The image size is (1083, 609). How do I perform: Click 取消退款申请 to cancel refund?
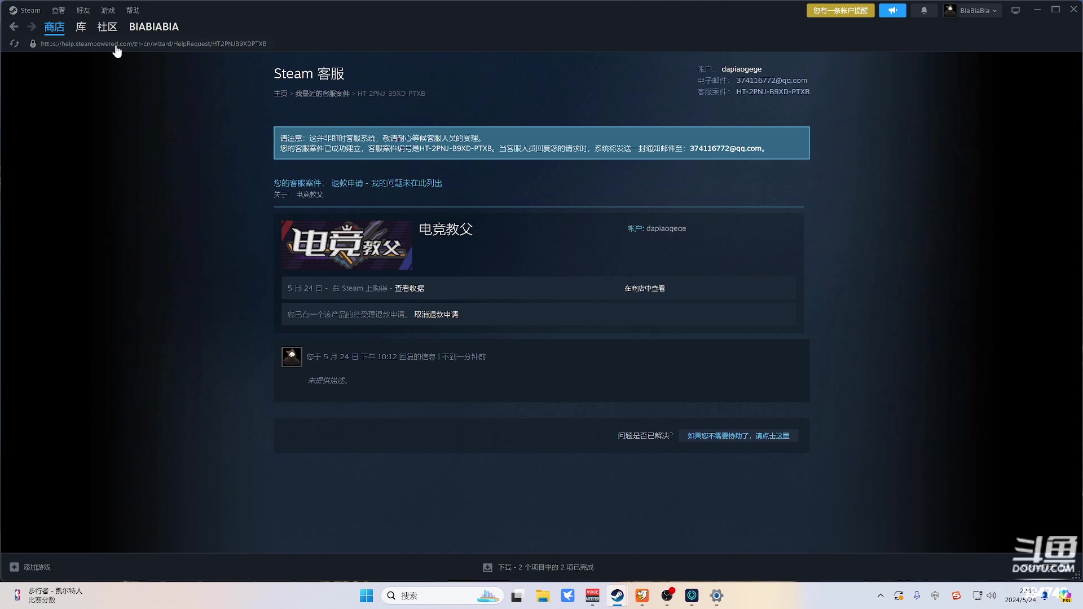(436, 315)
